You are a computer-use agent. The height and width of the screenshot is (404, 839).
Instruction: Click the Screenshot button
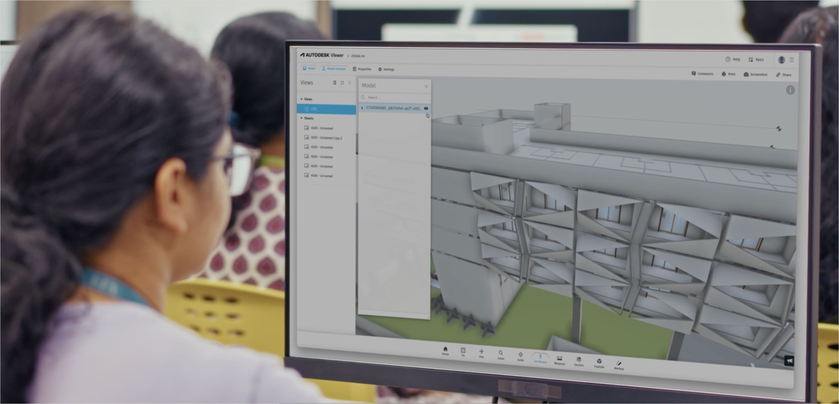tap(755, 74)
